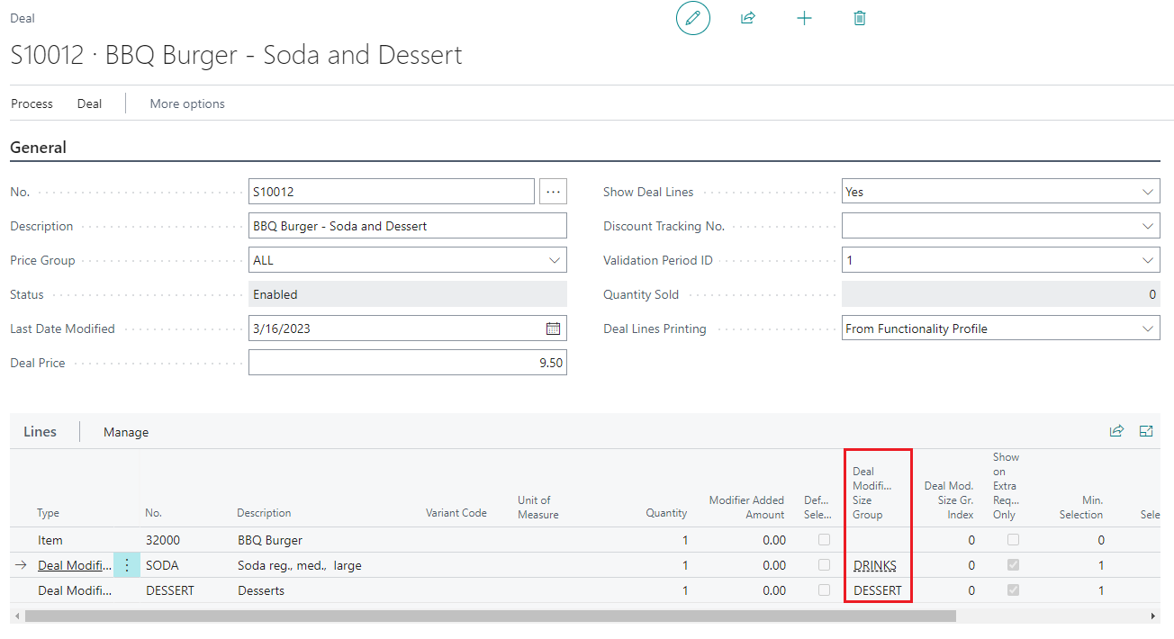
Task: Click the plus New icon
Action: tap(804, 18)
